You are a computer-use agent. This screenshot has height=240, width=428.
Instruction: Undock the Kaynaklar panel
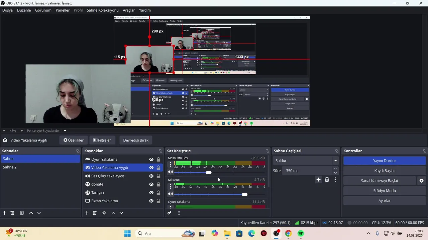pyautogui.click(x=160, y=151)
